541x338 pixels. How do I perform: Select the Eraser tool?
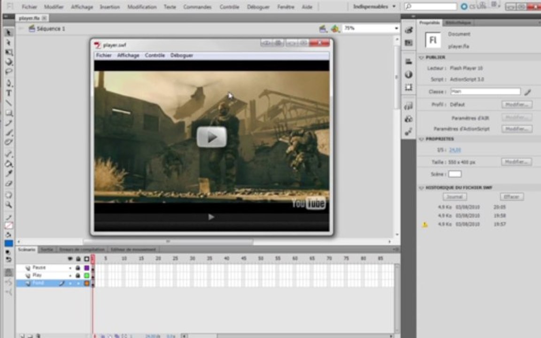pos(8,184)
